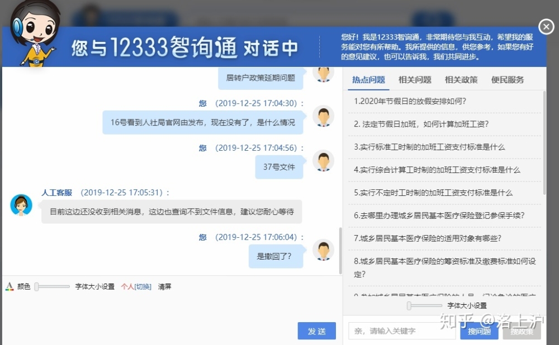Click the 人工客服 sender name
Screen dimensions: 559x345
coord(56,193)
